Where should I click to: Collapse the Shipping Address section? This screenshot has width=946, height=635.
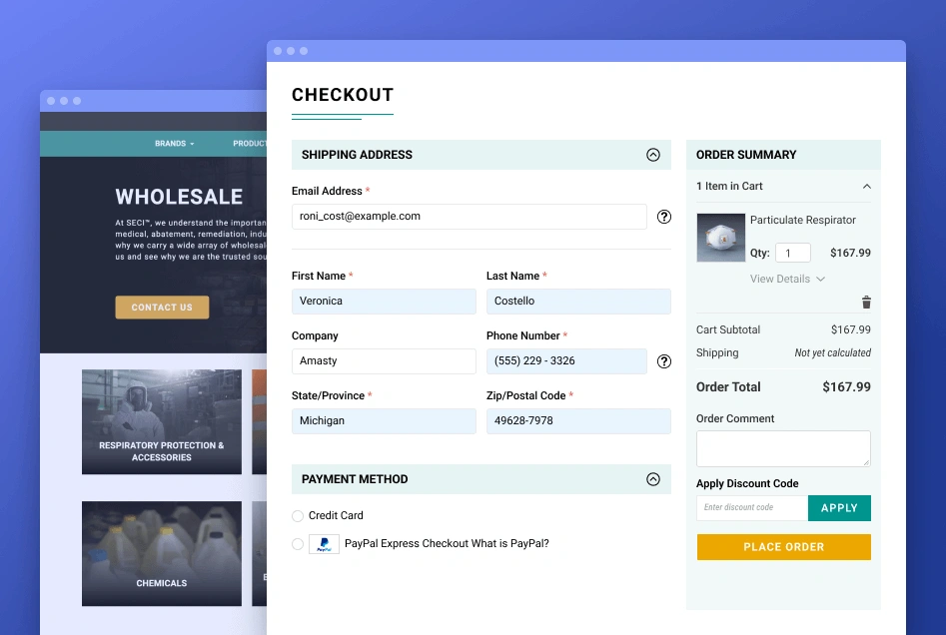tap(653, 155)
